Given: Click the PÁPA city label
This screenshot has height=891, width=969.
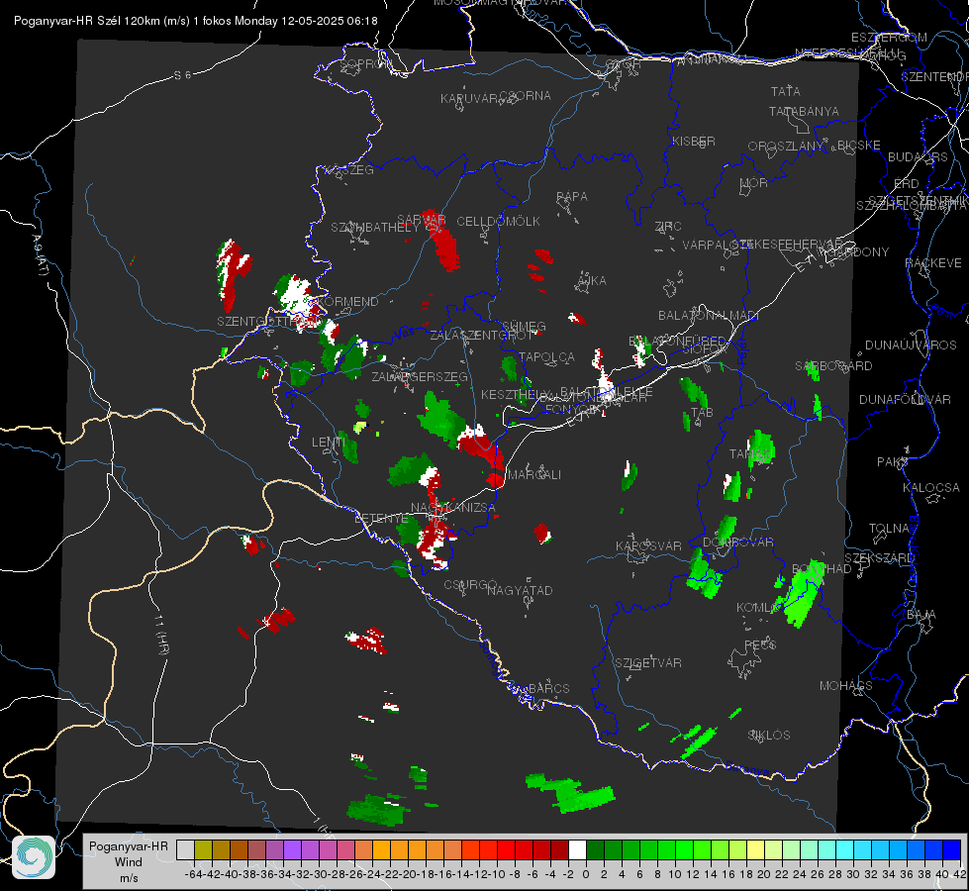Looking at the screenshot, I should pyautogui.click(x=572, y=197).
